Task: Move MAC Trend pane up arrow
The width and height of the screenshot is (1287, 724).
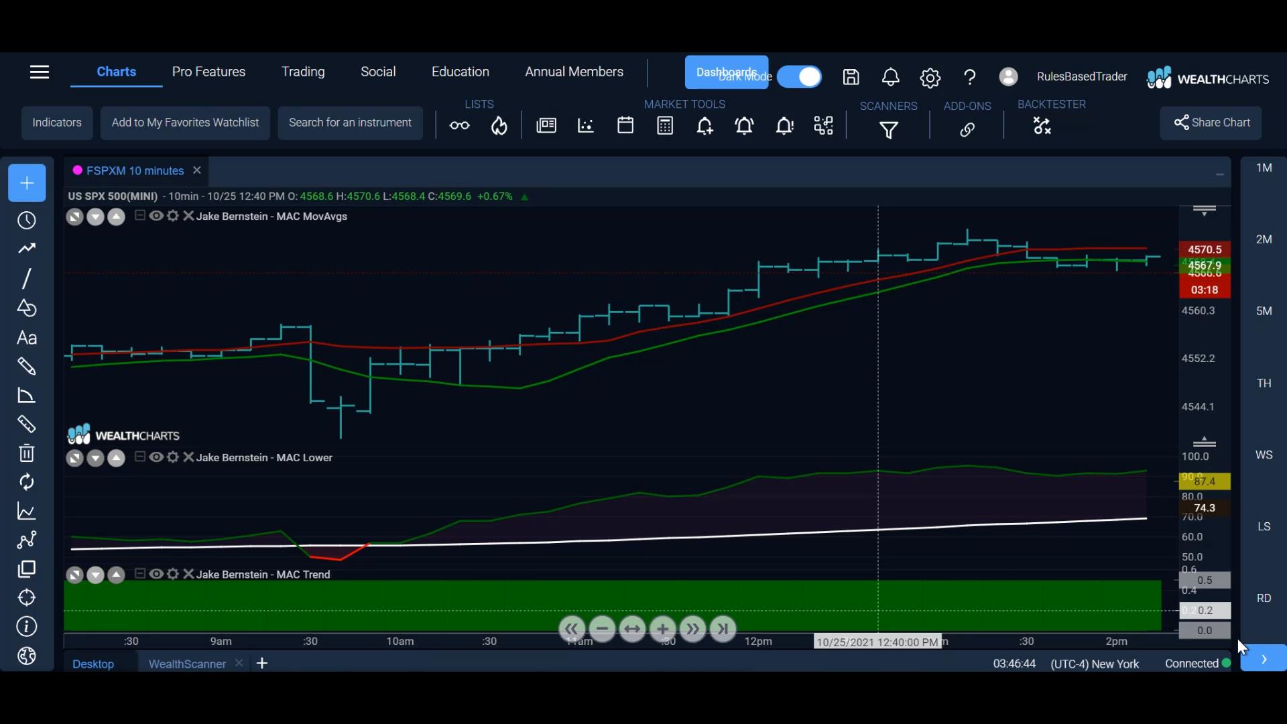Action: click(116, 575)
